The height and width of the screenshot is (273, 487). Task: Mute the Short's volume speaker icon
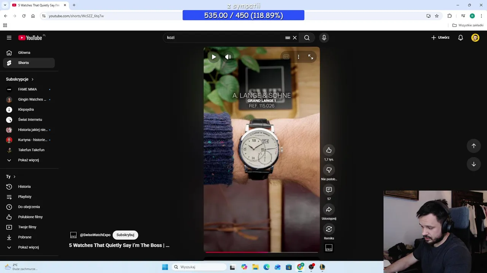click(228, 57)
